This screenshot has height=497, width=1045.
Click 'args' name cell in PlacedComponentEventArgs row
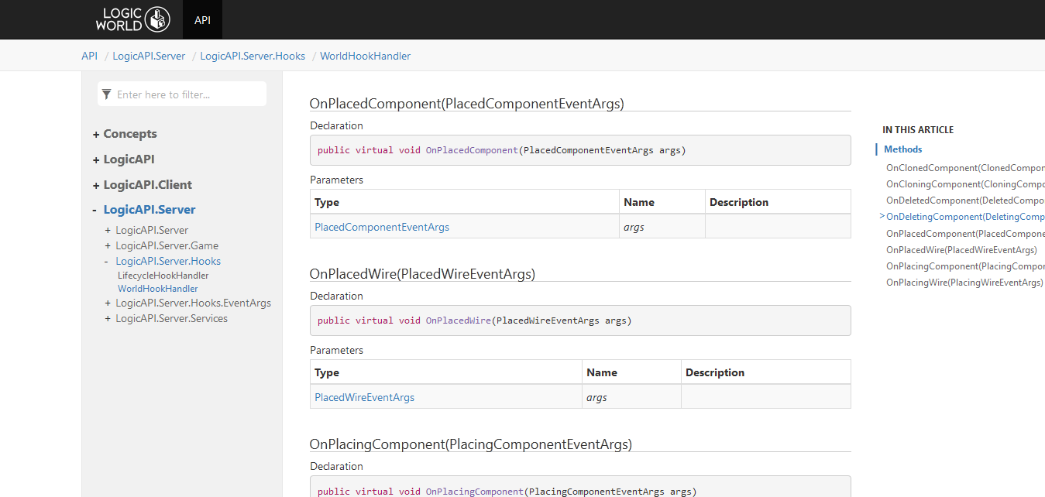[662, 227]
